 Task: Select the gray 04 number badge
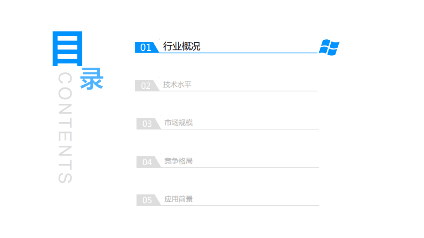(x=147, y=162)
